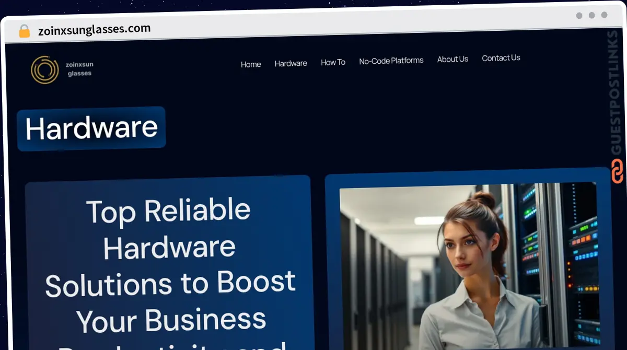The height and width of the screenshot is (350, 627).
Task: Click the padlock icon in the address bar
Action: point(24,31)
